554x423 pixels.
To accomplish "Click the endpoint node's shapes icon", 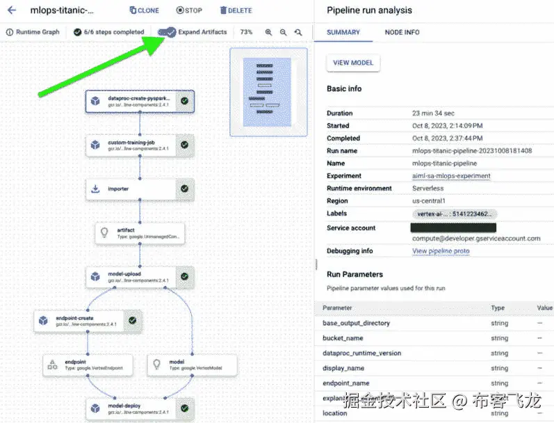I will point(53,365).
